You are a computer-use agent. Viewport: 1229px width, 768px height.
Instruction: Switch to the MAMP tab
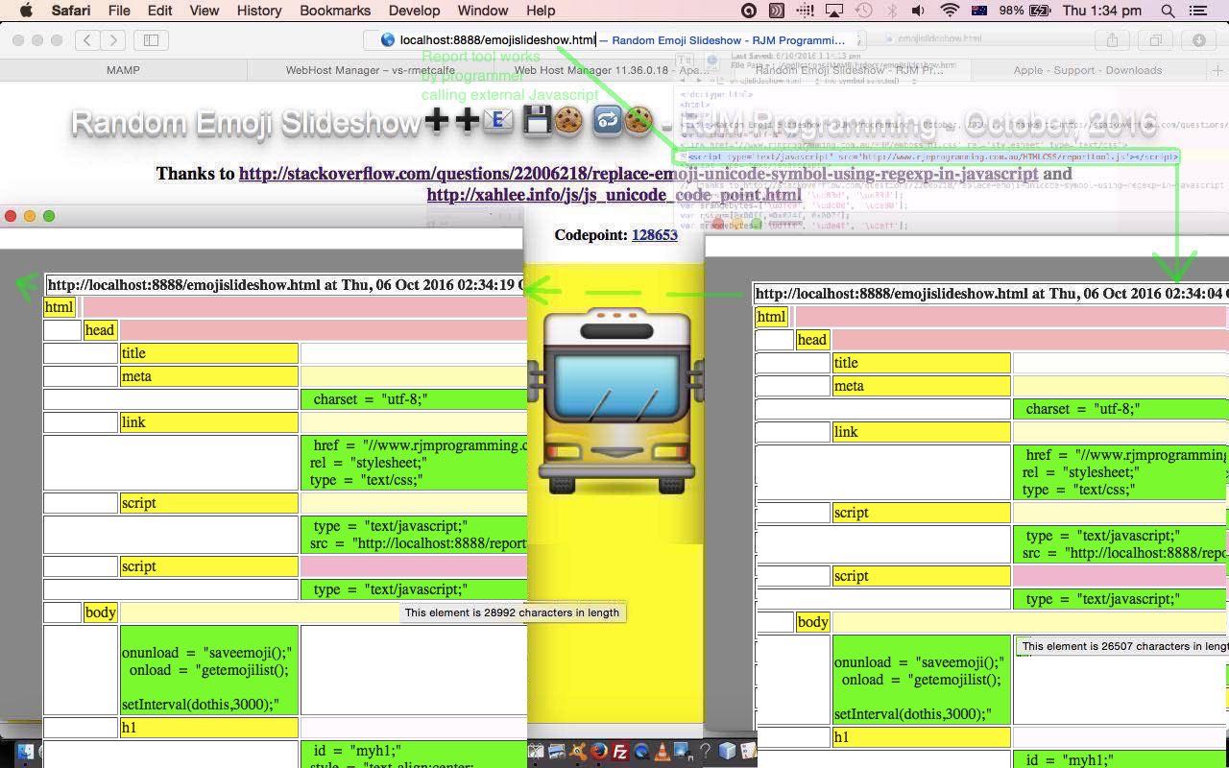[x=123, y=70]
